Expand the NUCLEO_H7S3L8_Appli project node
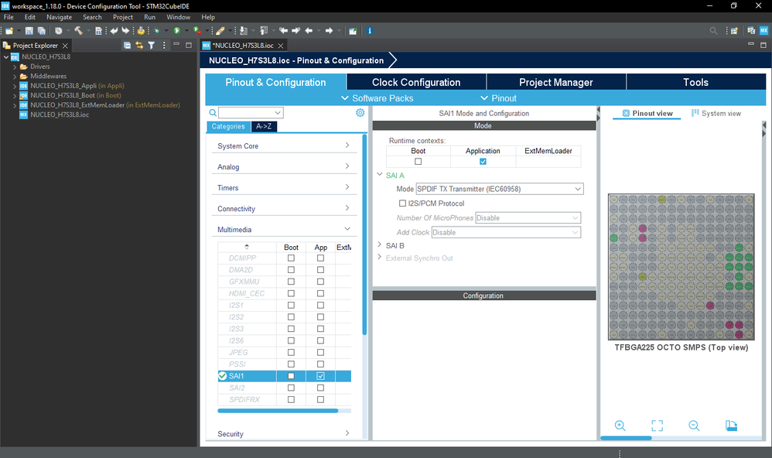This screenshot has width=772, height=458. click(x=15, y=86)
